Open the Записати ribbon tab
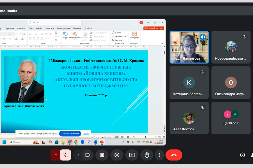The width and height of the screenshot is (253, 168). tap(49, 28)
